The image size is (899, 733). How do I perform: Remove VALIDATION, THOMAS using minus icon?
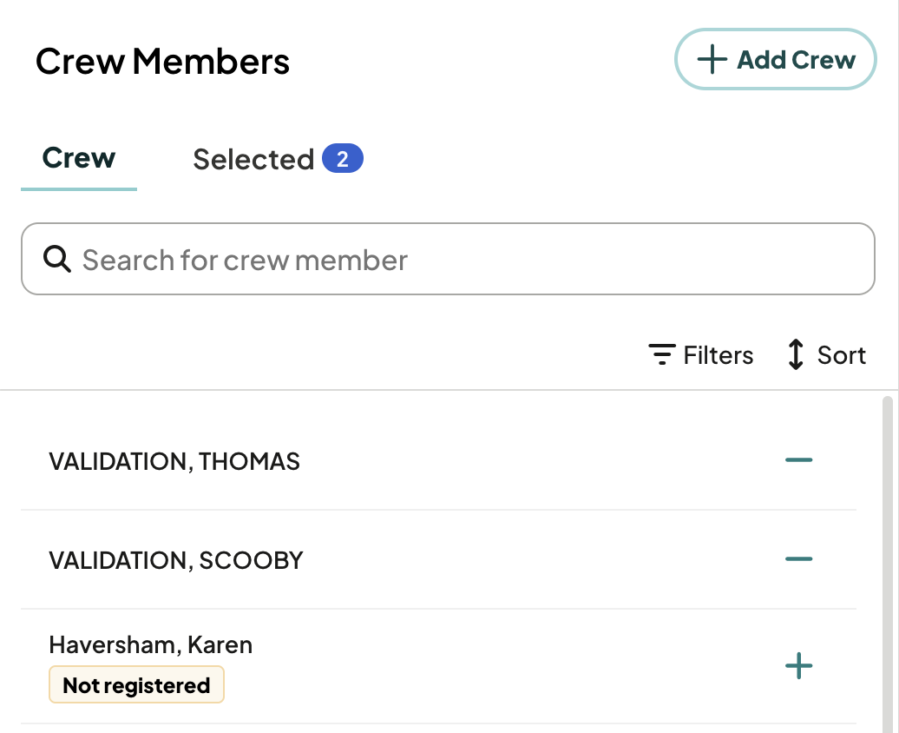798,459
